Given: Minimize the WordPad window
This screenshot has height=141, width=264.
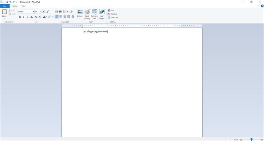Looking at the screenshot, I should 244,2.
